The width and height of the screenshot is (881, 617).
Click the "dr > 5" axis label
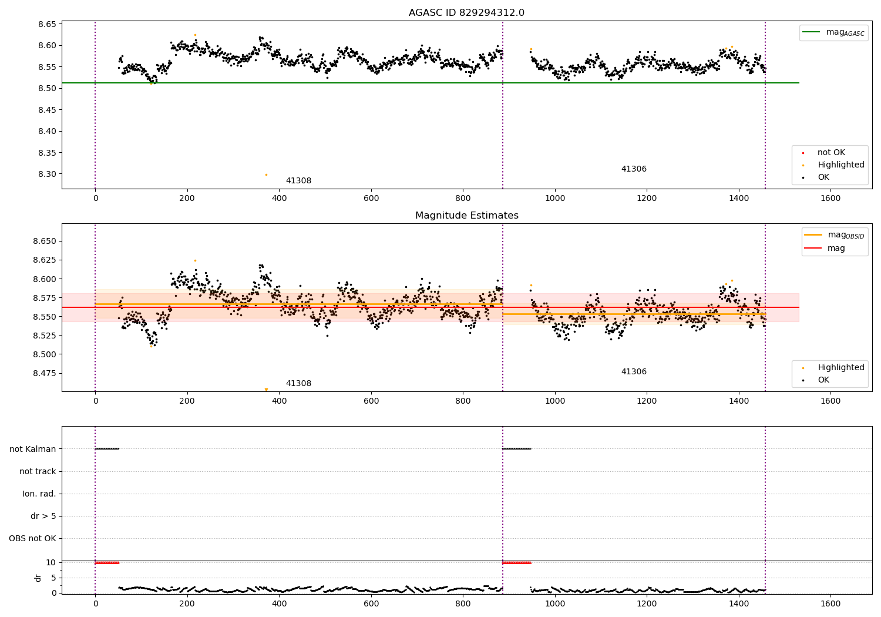43,516
